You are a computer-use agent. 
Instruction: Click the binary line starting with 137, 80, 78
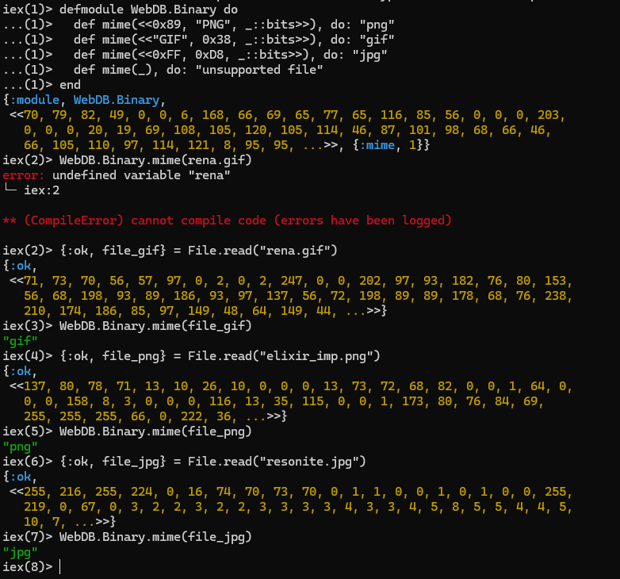(291, 385)
